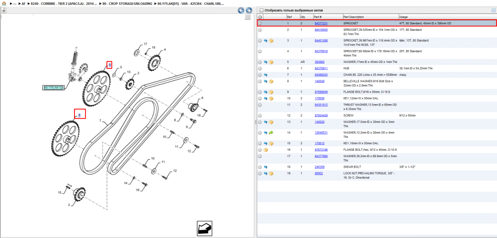Add washer 84377890 using its plus icon
The image size is (497, 238).
(260, 156)
